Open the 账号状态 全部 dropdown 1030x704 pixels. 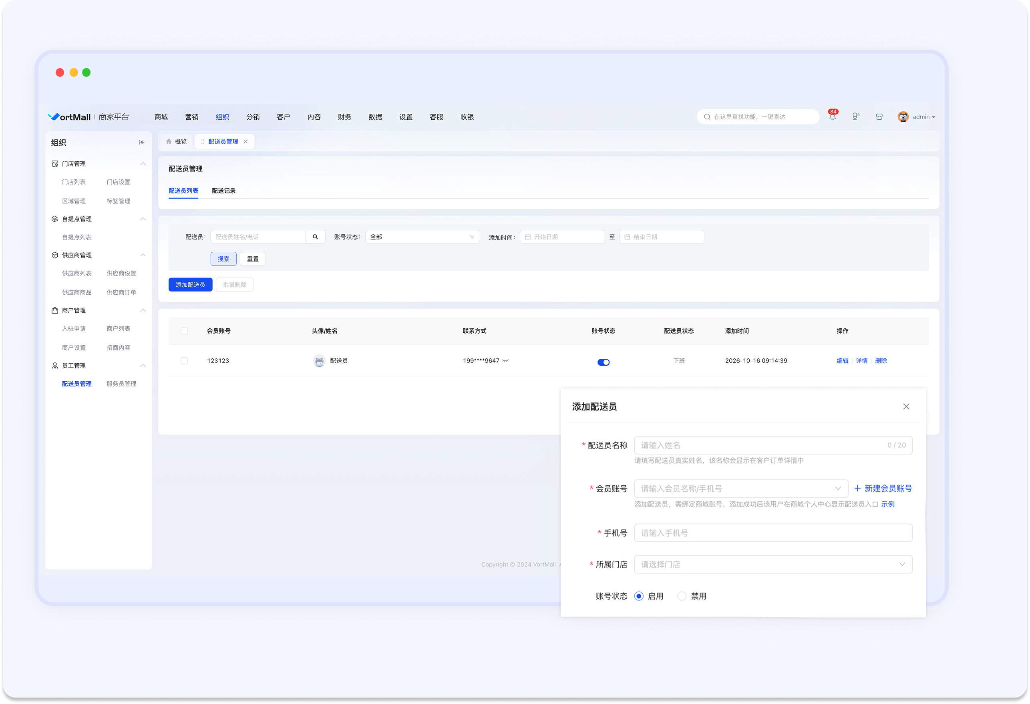click(x=422, y=237)
